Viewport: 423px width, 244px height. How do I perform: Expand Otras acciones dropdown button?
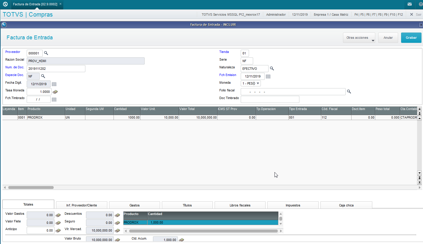359,38
